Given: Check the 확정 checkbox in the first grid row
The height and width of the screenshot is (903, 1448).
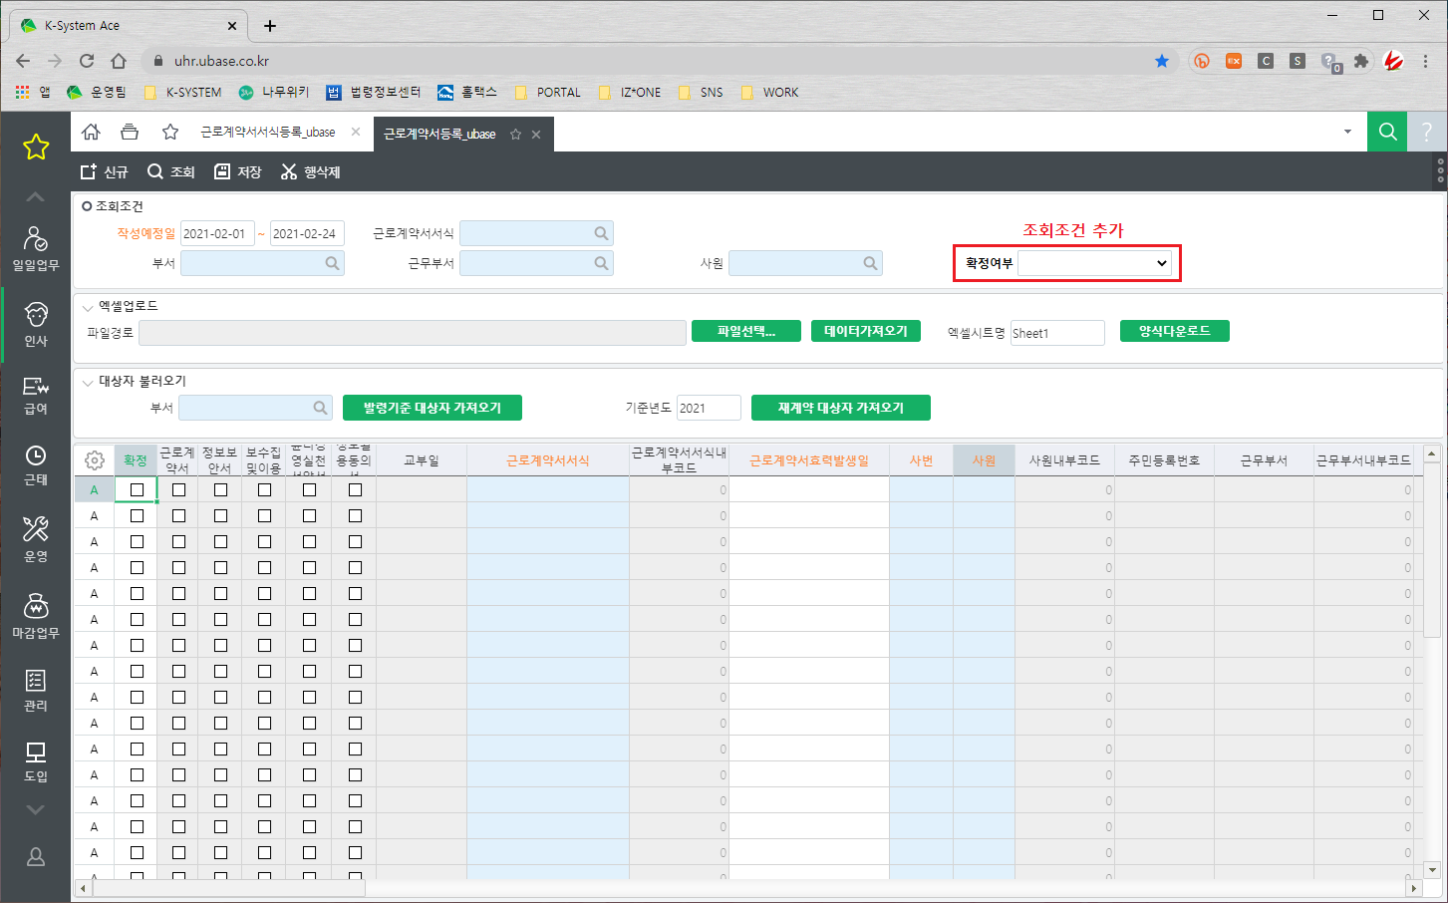Looking at the screenshot, I should pos(137,489).
